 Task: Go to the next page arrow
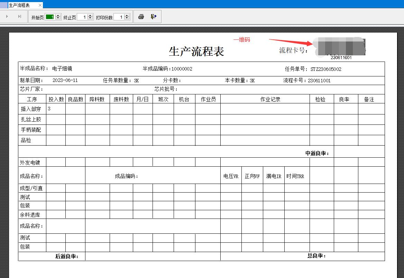(7, 17)
